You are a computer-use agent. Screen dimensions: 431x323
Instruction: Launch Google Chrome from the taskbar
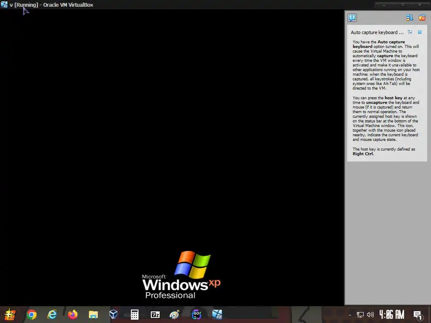pos(32,315)
